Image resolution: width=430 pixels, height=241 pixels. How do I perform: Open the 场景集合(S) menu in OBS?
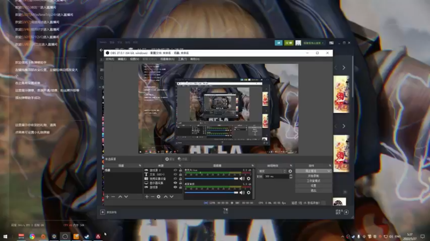click(167, 59)
